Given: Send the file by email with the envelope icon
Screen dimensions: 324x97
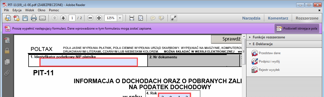Looking at the screenshot, I should point(42,18).
